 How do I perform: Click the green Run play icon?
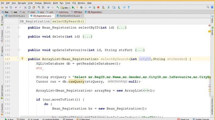[x=73, y=7]
